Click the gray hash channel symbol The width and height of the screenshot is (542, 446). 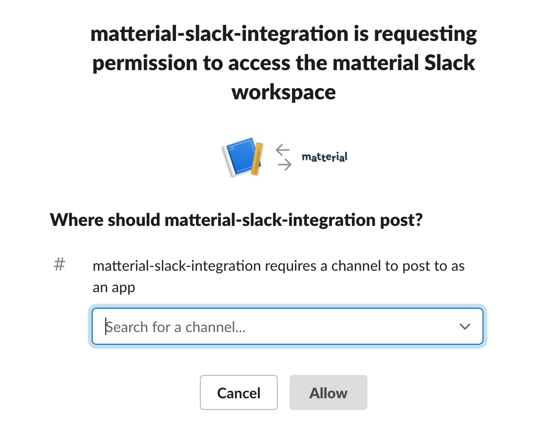pos(59,264)
